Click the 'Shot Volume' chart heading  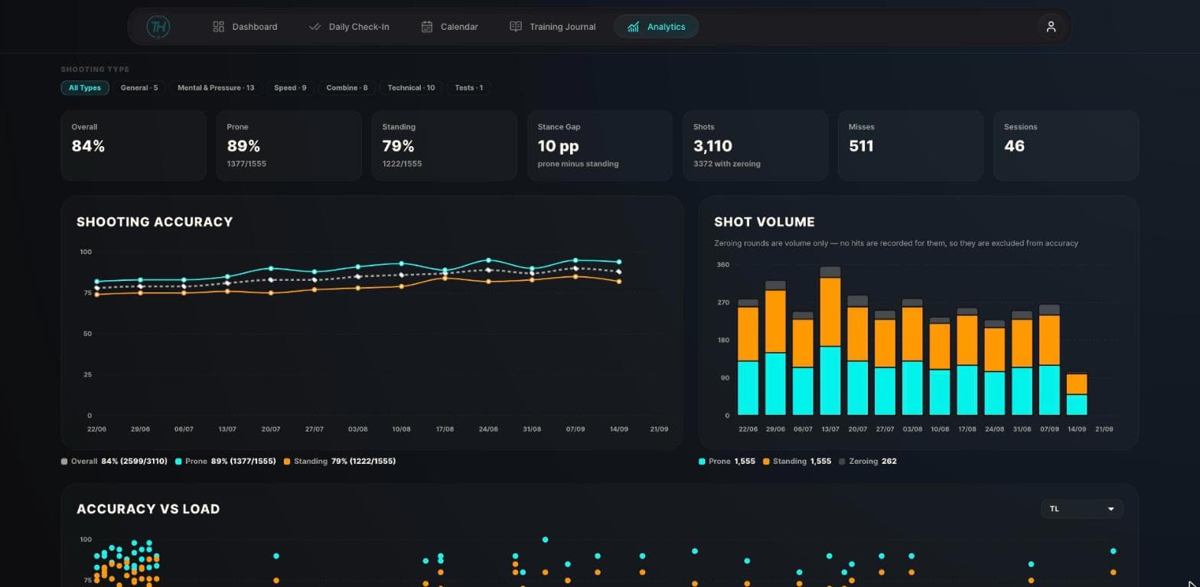pos(765,222)
